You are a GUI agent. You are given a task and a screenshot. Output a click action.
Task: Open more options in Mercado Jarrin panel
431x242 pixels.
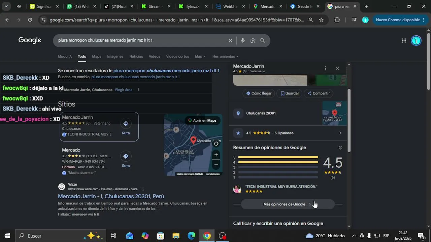325,68
